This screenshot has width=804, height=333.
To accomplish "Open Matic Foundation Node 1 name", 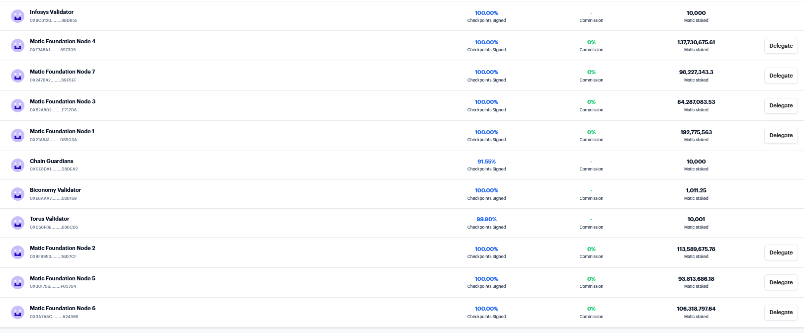I will tap(62, 131).
